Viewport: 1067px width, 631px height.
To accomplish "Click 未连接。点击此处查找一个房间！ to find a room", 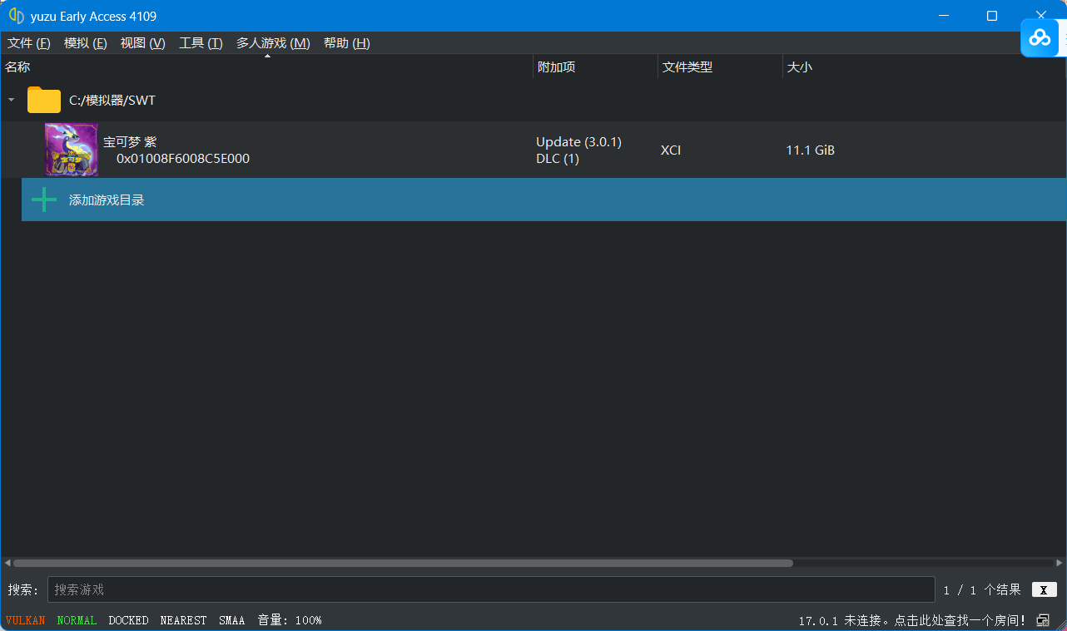I will click(x=935, y=621).
